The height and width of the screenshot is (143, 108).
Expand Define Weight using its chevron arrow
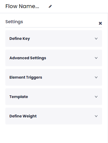(x=96, y=116)
